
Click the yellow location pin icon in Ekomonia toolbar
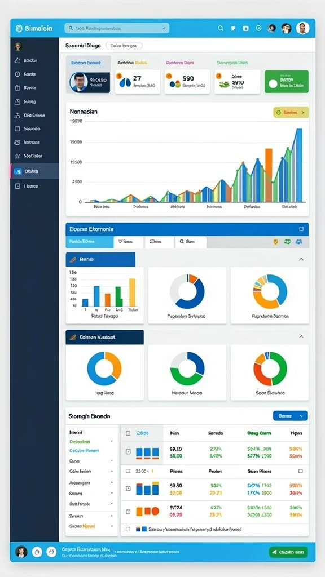[x=275, y=242]
